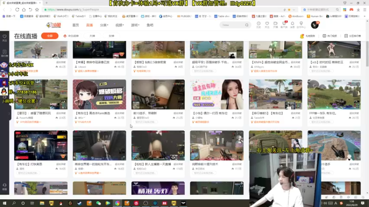Click the site search input field

click(232, 25)
